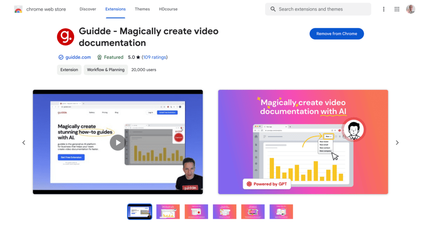
Task: Click the Featured award badge icon
Action: click(99, 57)
